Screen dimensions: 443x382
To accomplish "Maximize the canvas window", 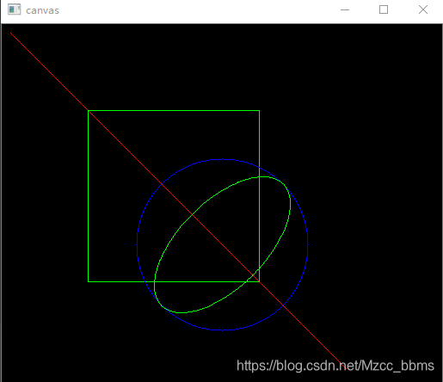I will pyautogui.click(x=384, y=9).
